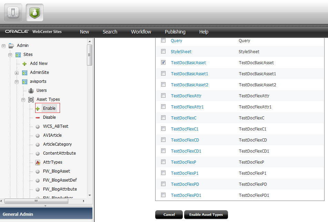328x222 pixels.
Task: Click the gray circle icon beside FW_BlogAssetDef
Action: [38, 181]
